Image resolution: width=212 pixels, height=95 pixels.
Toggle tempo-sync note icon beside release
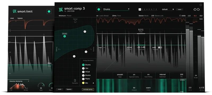[161, 47]
